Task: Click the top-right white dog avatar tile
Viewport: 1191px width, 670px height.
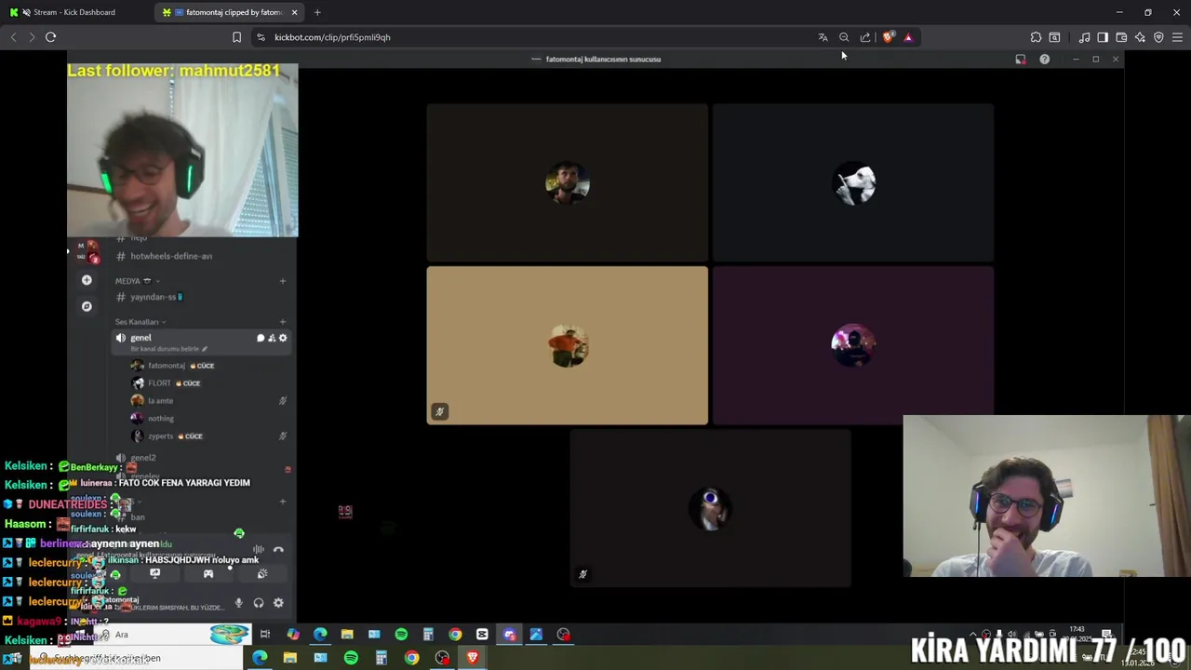Action: pos(853,182)
